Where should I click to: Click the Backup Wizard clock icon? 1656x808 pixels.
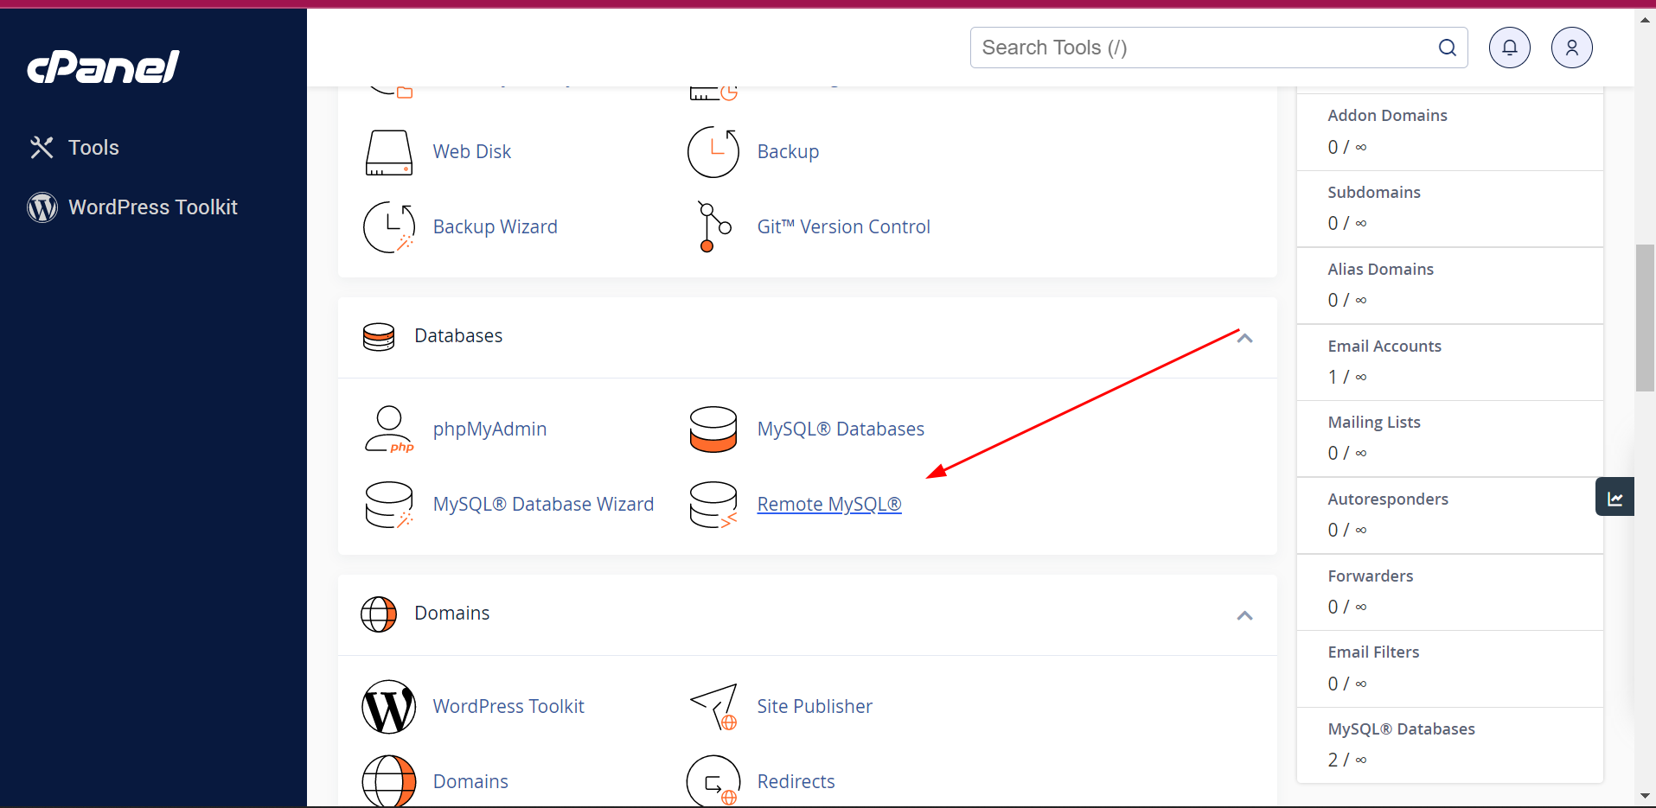click(x=388, y=226)
